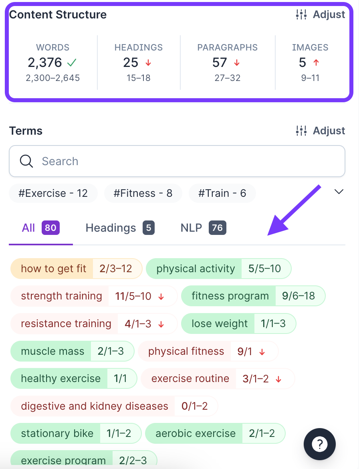Select the #Fitness - 8 filter chip

143,193
